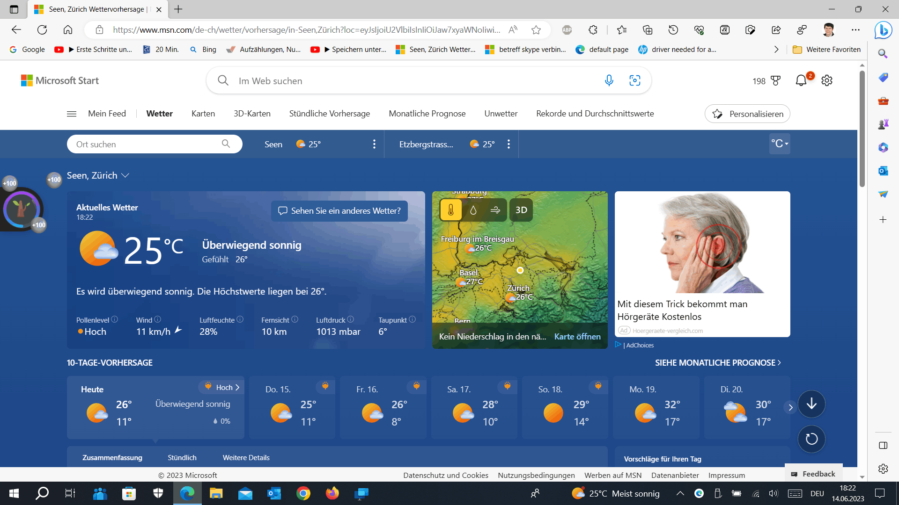Click the Ort suchen search field

pos(145,144)
